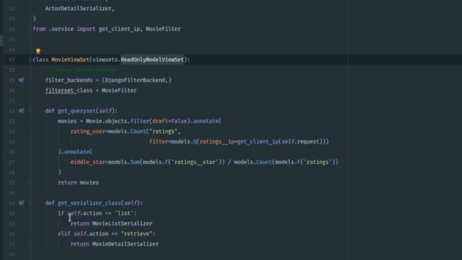Click the green docstring under the class line
Screen dimensions: 462x260
pyautogui.click(x=87, y=70)
